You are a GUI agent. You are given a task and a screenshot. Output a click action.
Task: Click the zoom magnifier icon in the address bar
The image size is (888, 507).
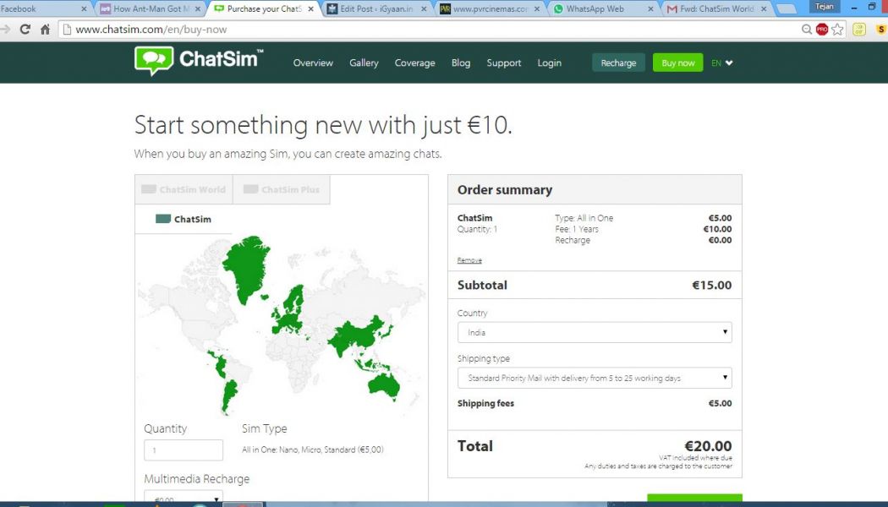[807, 30]
